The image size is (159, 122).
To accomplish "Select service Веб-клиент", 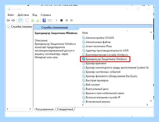I will tap(93, 85).
